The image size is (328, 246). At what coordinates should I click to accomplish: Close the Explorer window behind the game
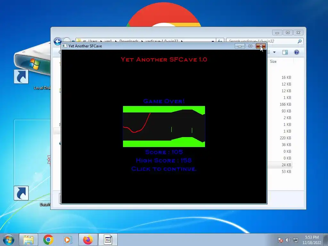(x=298, y=33)
